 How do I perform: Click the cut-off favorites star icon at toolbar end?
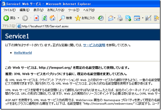pyautogui.click(x=157, y=18)
